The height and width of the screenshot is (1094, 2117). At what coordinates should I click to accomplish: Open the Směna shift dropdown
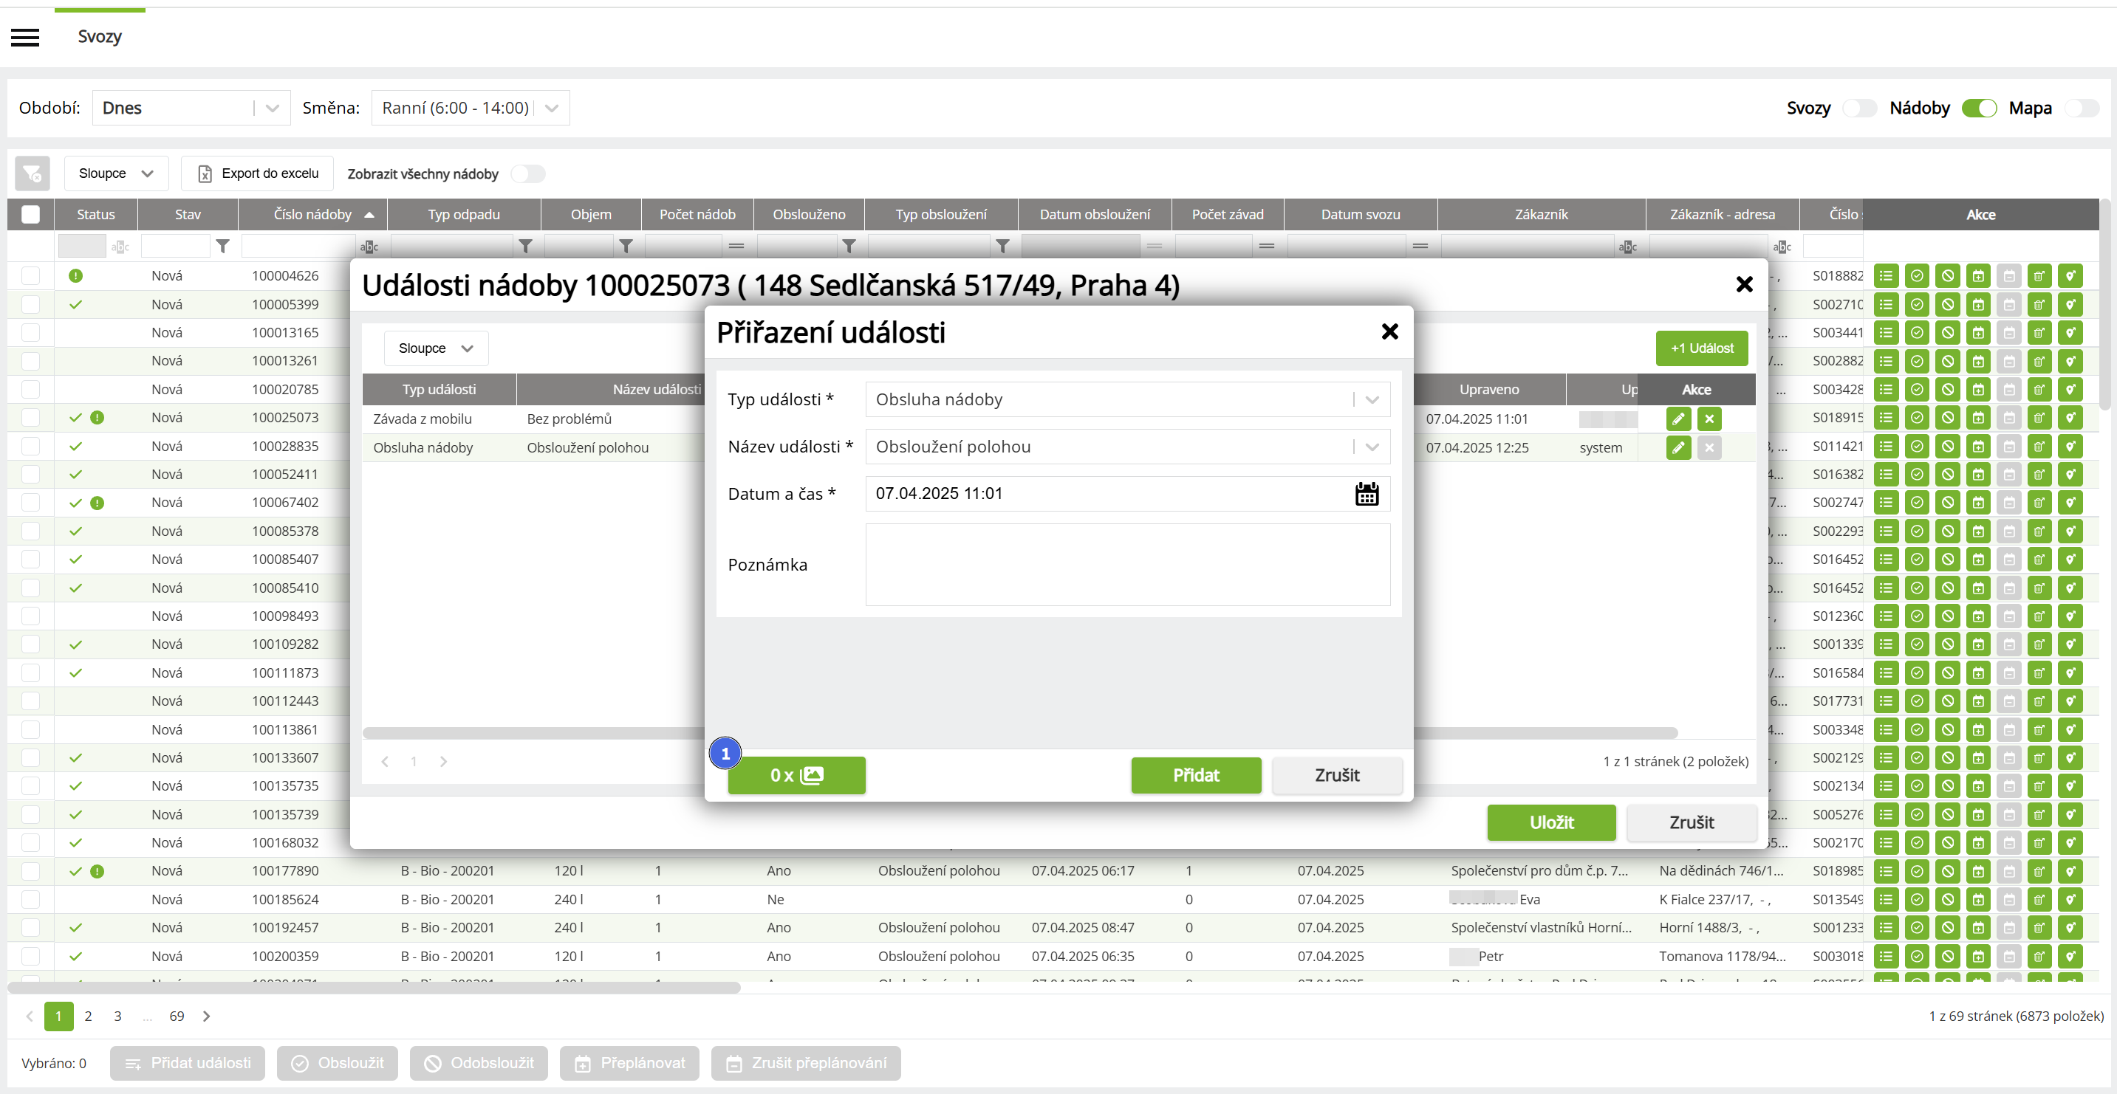click(552, 108)
